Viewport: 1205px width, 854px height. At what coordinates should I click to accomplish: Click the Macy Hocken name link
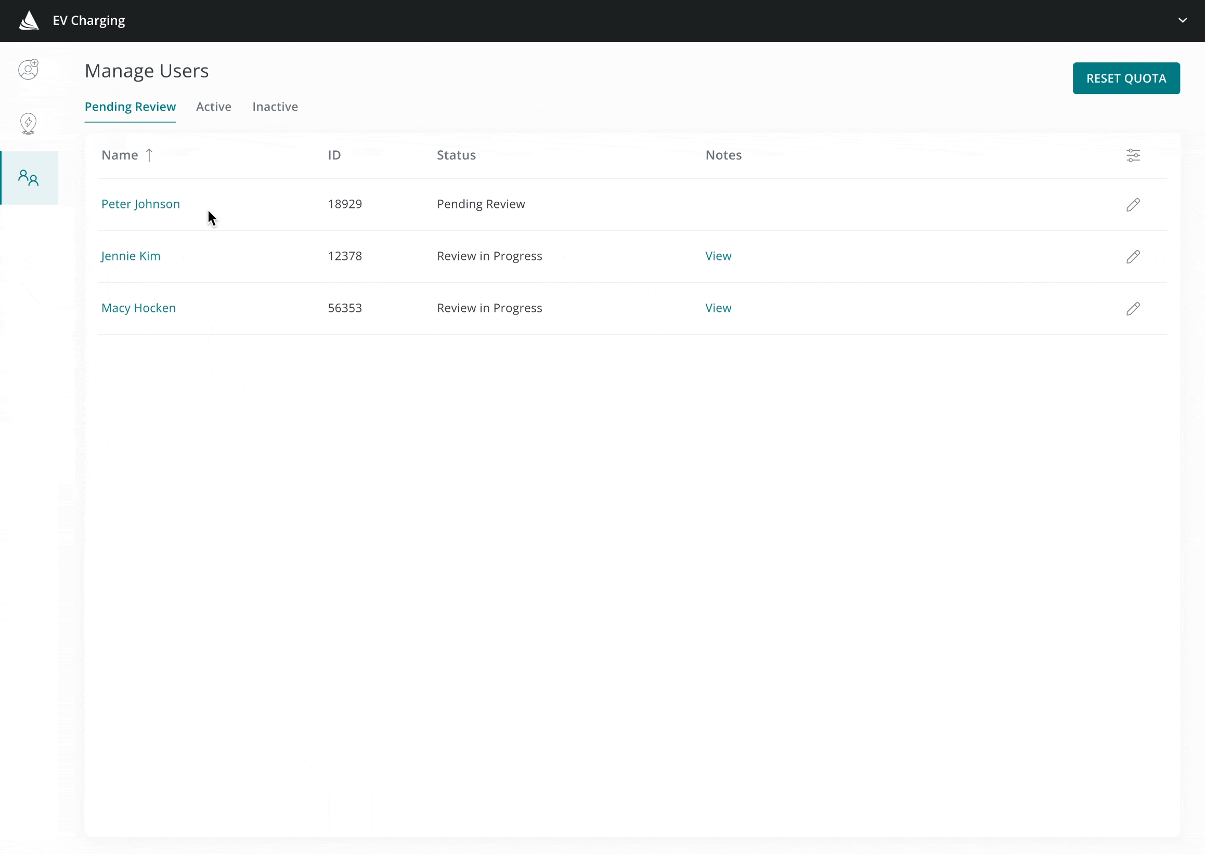[x=138, y=308]
